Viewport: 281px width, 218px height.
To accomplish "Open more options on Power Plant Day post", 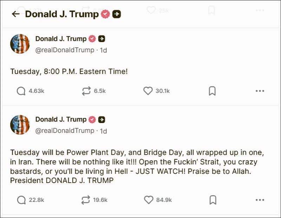I will 260,200.
